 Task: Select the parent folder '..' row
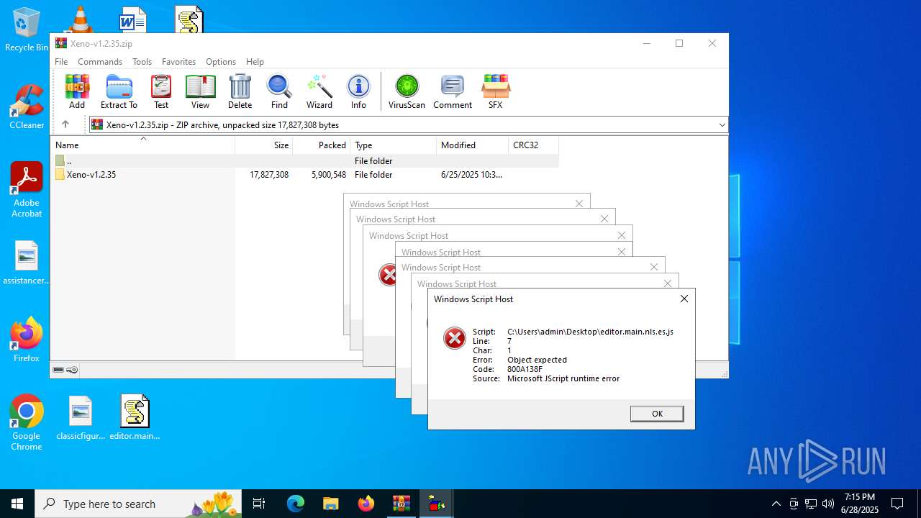click(304, 161)
